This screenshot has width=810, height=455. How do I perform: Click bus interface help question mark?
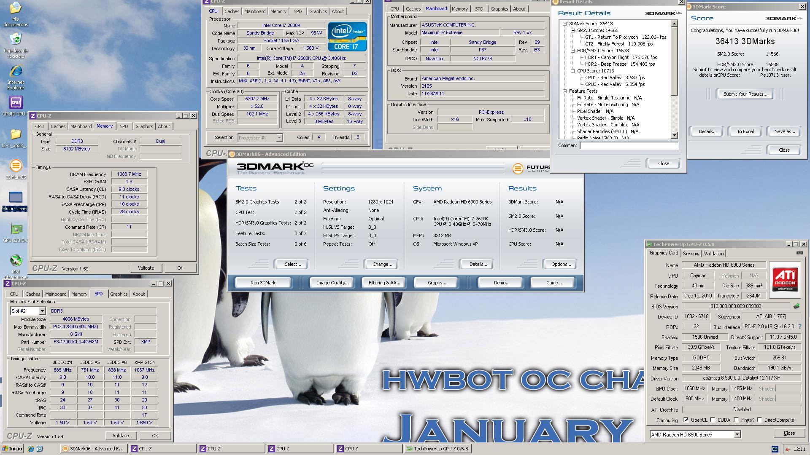799,327
